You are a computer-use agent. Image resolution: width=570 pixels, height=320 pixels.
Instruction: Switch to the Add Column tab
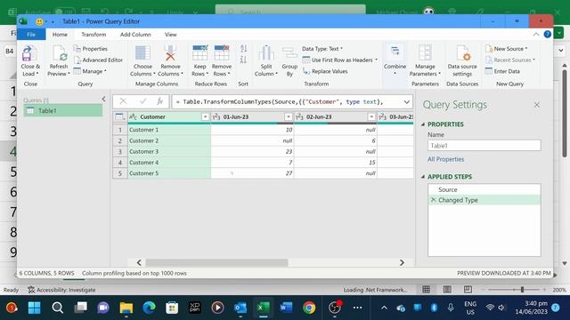pos(135,35)
